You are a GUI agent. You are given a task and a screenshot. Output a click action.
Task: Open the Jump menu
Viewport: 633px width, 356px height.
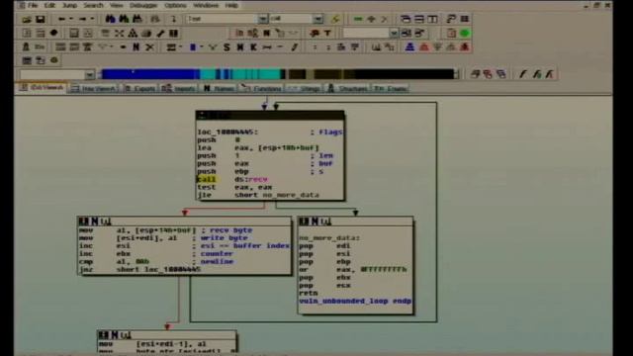tap(69, 5)
